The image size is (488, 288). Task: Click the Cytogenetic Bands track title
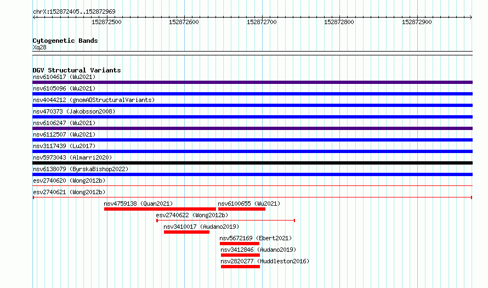click(x=65, y=41)
